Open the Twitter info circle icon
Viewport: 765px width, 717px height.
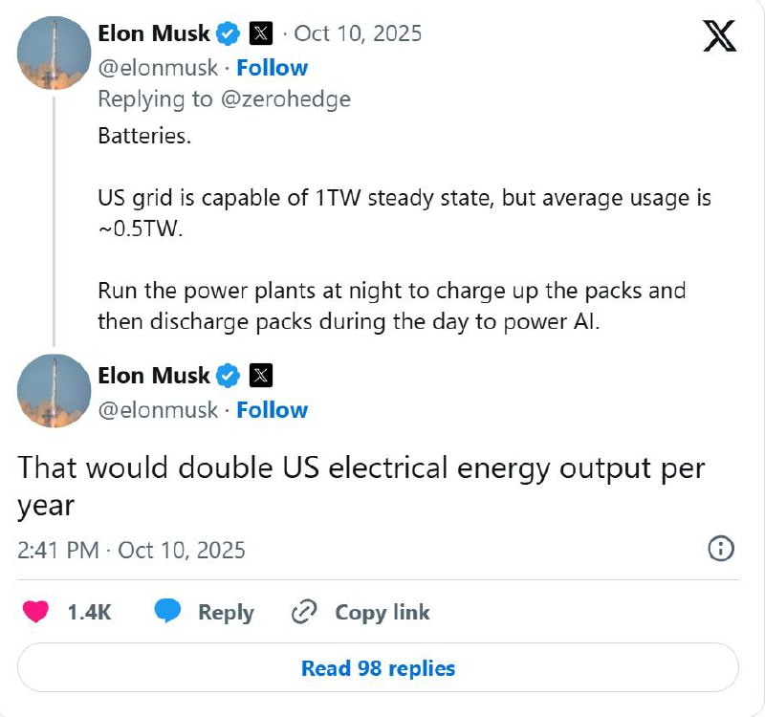pyautogui.click(x=720, y=548)
